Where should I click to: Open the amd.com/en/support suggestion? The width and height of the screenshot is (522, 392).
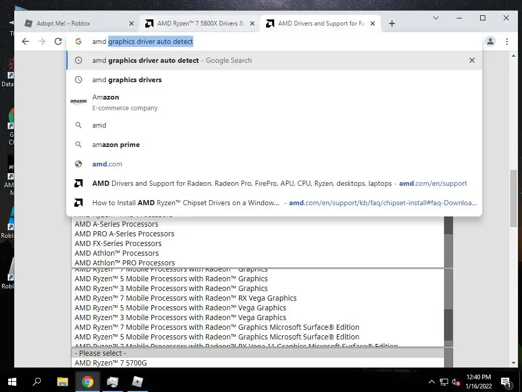point(274,183)
